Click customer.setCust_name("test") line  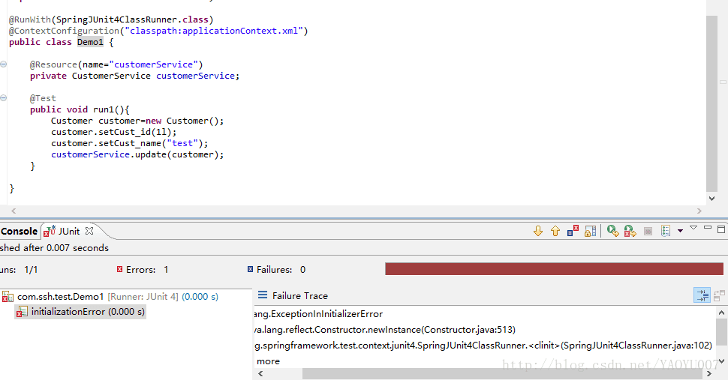click(130, 143)
